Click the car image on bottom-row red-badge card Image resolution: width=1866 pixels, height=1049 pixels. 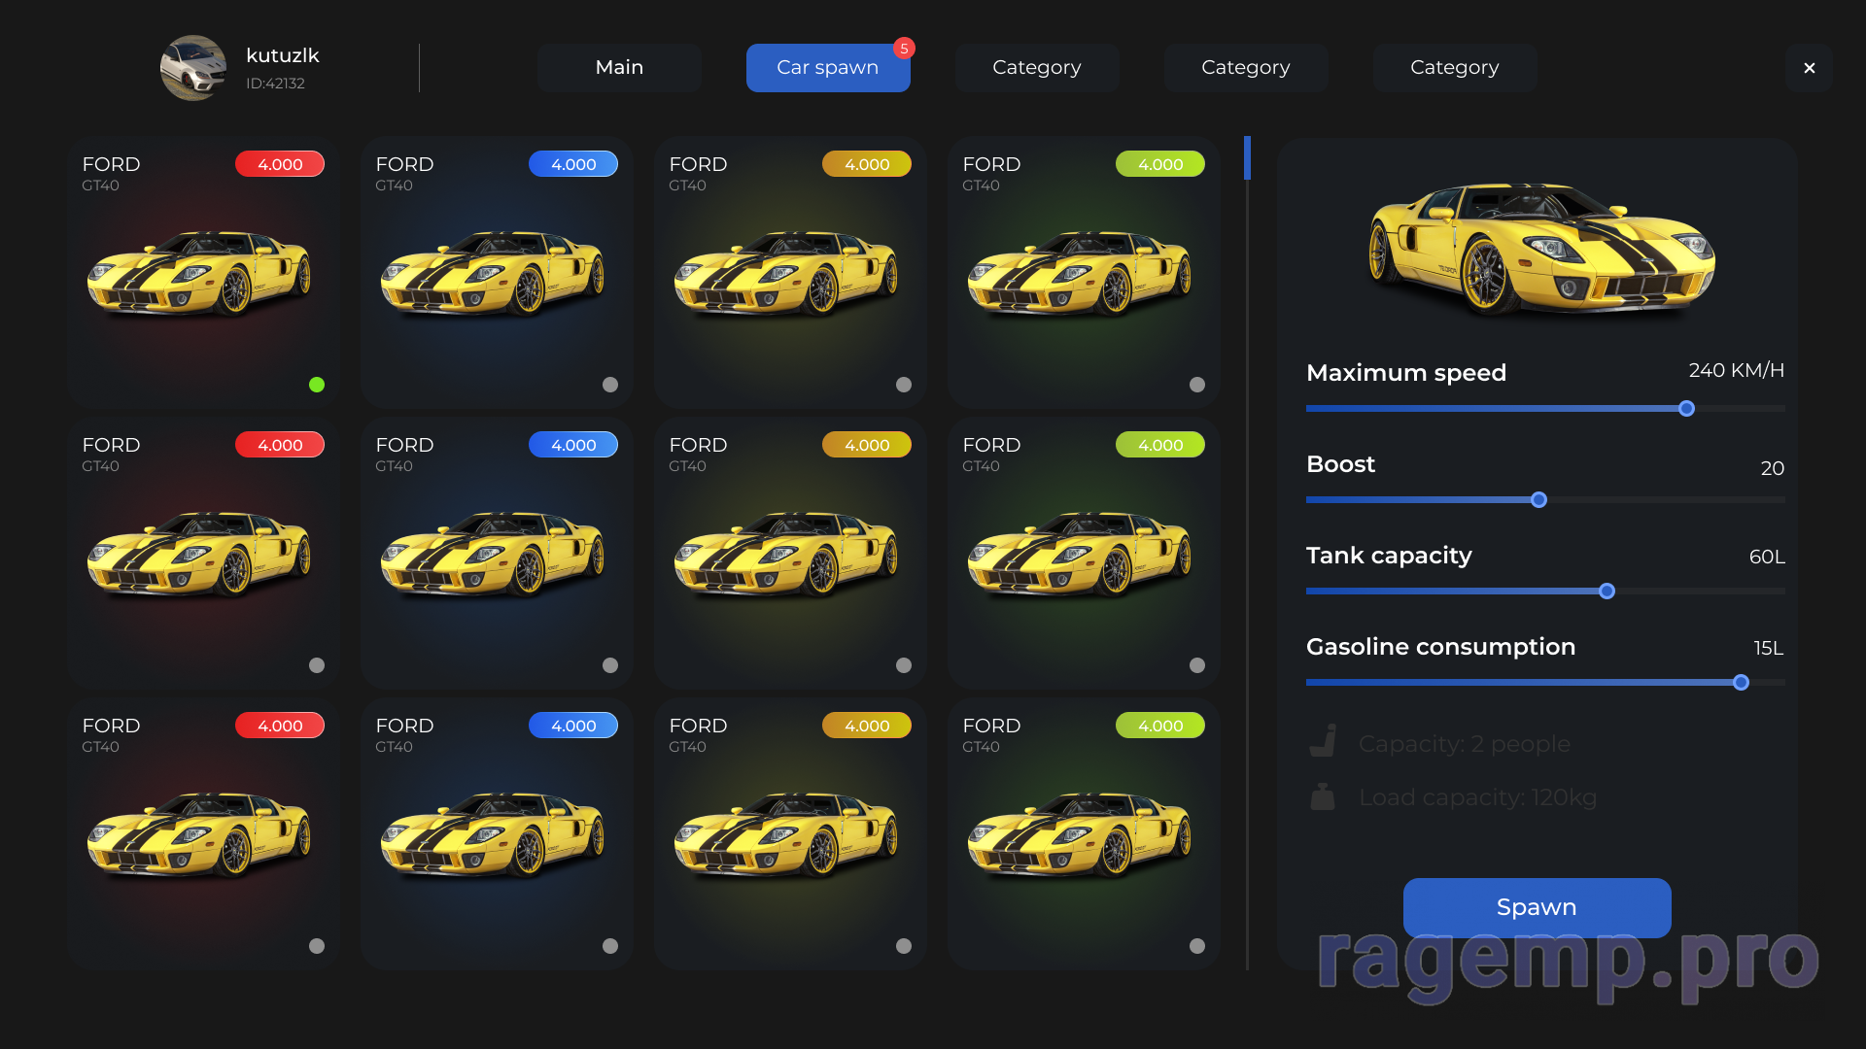coord(200,834)
